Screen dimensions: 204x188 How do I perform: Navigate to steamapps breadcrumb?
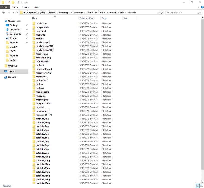pyautogui.click(x=64, y=13)
